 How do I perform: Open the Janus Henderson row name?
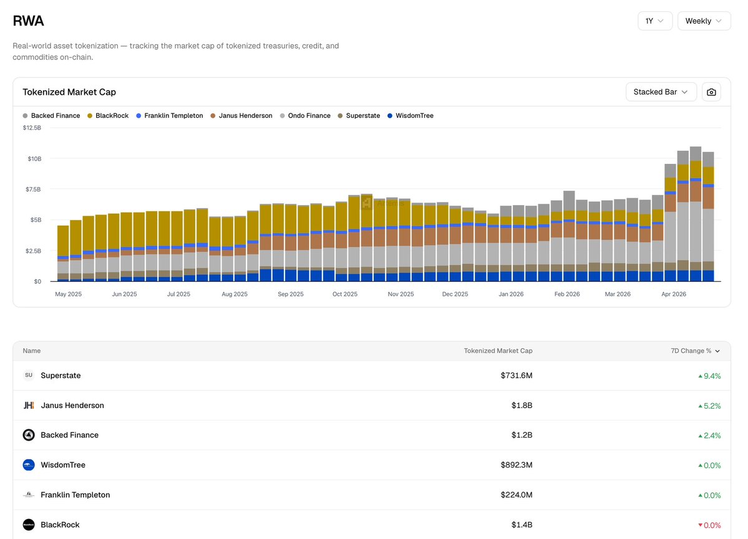click(x=72, y=406)
